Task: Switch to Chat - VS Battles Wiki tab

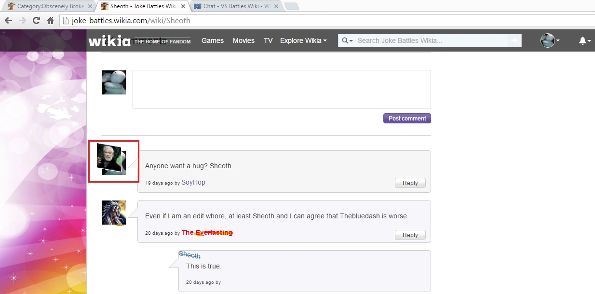Action: point(234,7)
